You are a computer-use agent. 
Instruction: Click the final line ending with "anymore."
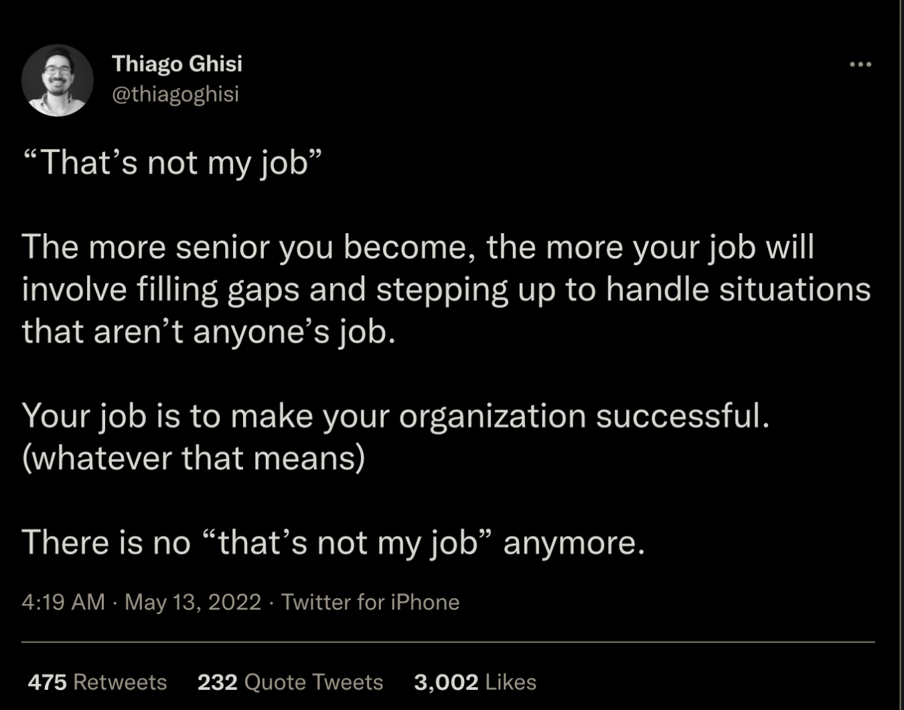click(333, 543)
